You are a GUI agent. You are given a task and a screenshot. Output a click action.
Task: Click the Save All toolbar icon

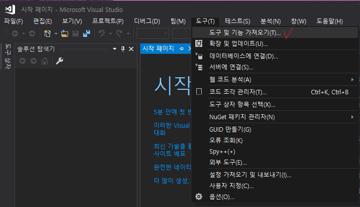click(x=87, y=33)
